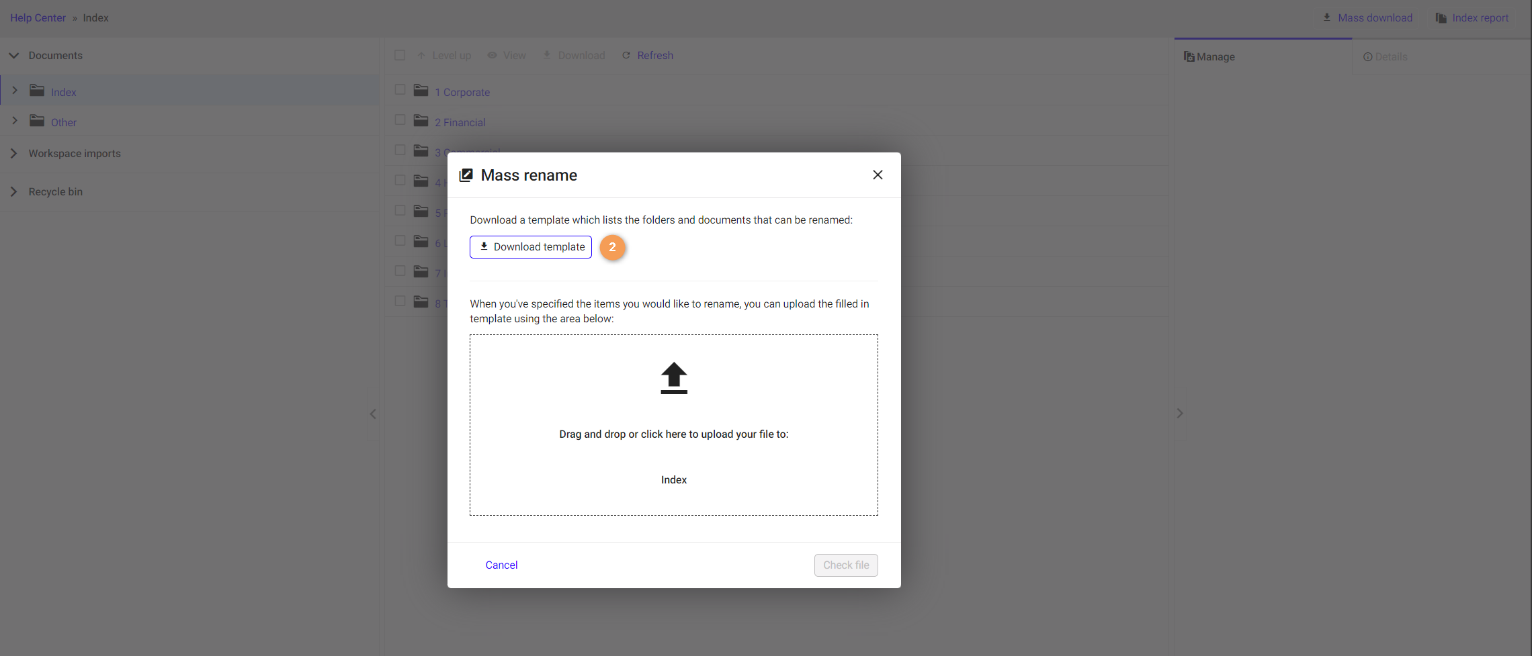Click folder icon of row 8
The height and width of the screenshot is (656, 1532).
tap(421, 302)
